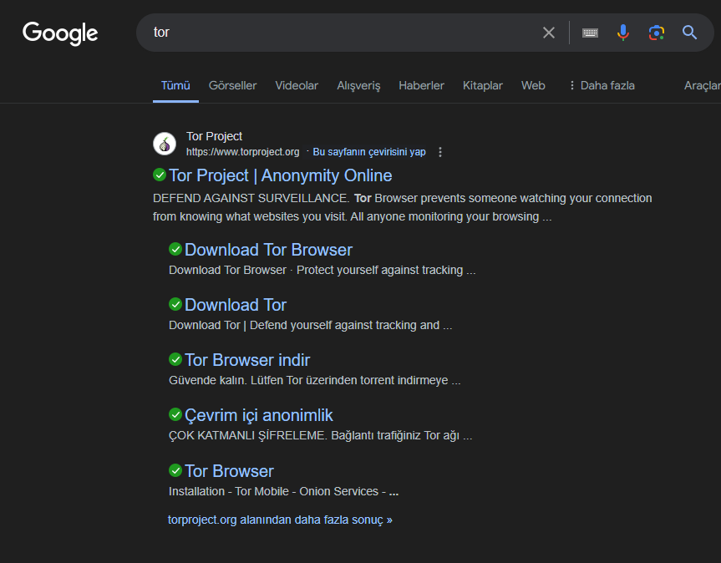Open the on-screen keyboard input tool
Image resolution: width=721 pixels, height=563 pixels.
pyautogui.click(x=591, y=33)
